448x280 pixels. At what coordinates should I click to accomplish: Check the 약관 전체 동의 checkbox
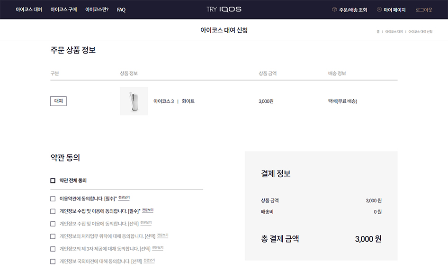click(53, 181)
